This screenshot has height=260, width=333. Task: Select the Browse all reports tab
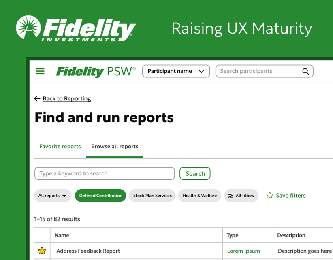(x=115, y=147)
